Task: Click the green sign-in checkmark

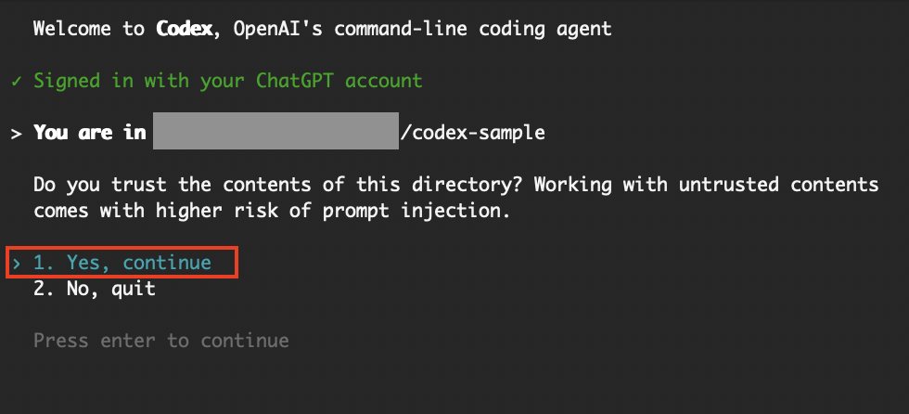Action: click(x=16, y=81)
